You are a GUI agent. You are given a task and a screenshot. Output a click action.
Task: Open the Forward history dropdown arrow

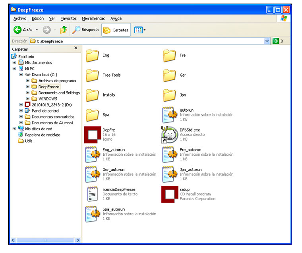pyautogui.click(x=55, y=30)
